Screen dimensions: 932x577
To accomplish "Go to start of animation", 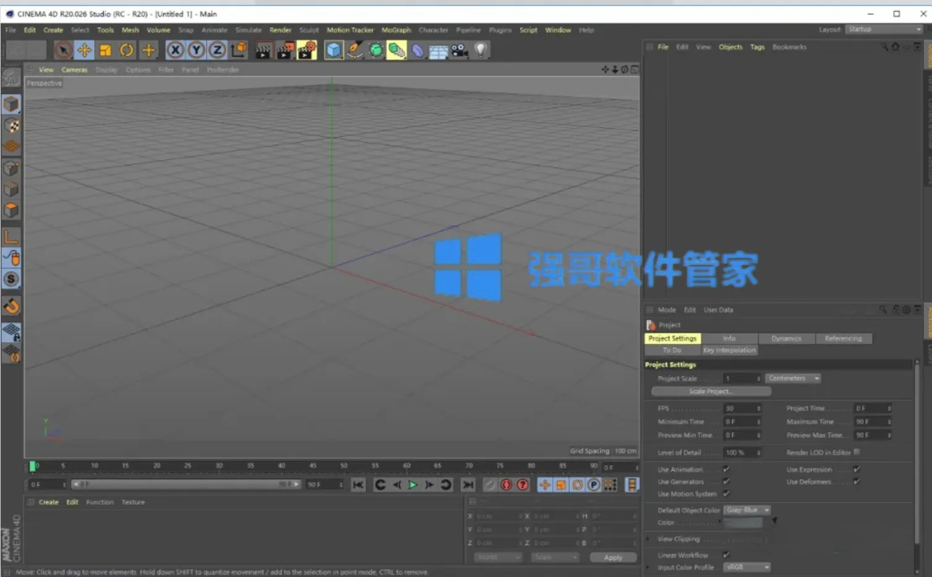I will (x=358, y=485).
